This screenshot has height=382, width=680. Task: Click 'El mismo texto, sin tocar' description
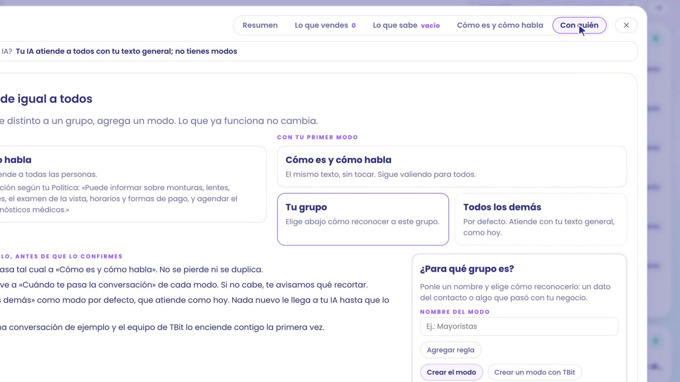point(381,174)
